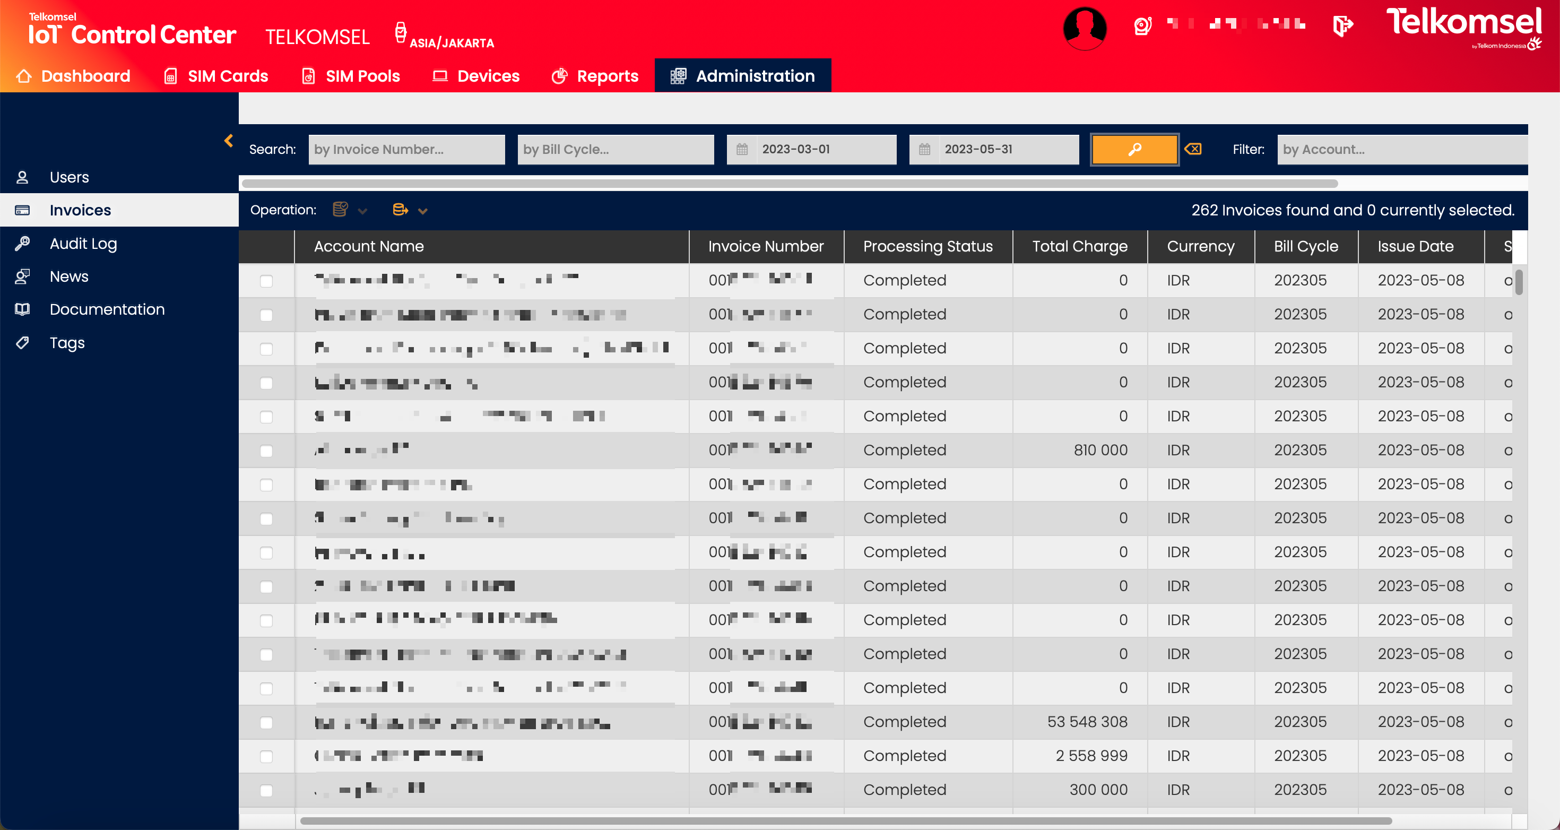Tick the checkbox for the 53 548 308 invoice
1560x830 pixels.
coord(266,722)
